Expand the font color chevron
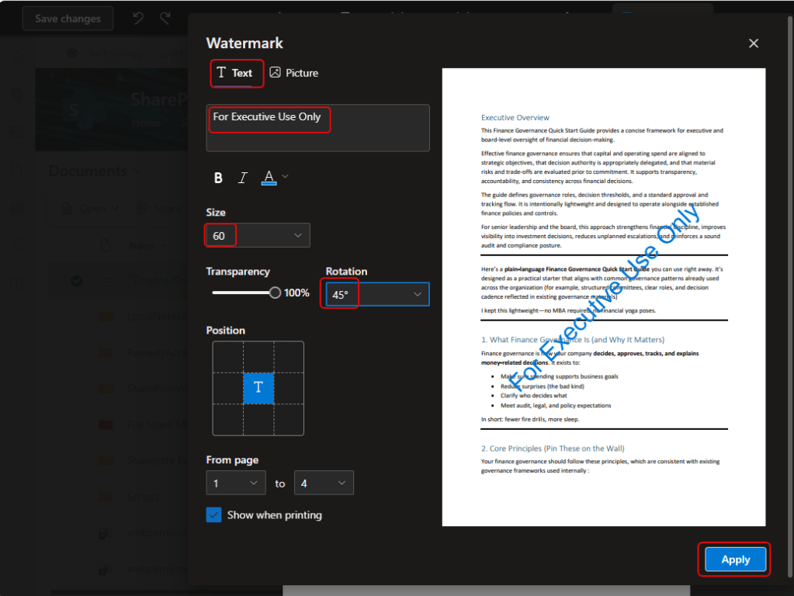This screenshot has width=794, height=596. [x=285, y=177]
